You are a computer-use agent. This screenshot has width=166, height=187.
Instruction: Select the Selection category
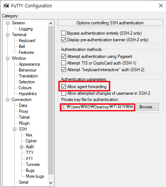[27, 82]
